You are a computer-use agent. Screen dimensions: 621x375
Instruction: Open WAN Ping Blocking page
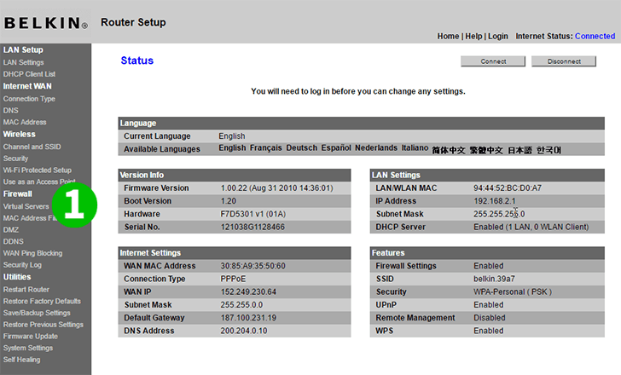pos(32,253)
